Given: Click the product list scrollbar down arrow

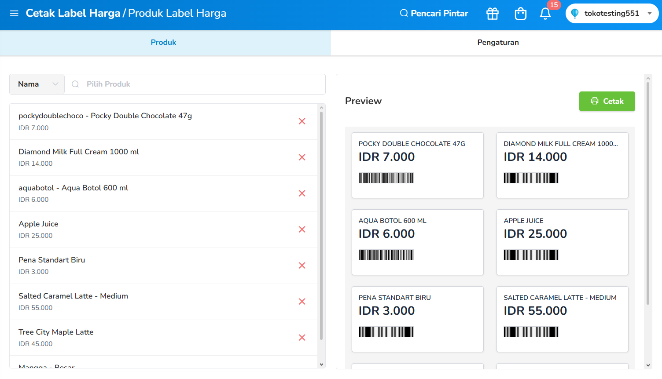Looking at the screenshot, I should (x=321, y=364).
